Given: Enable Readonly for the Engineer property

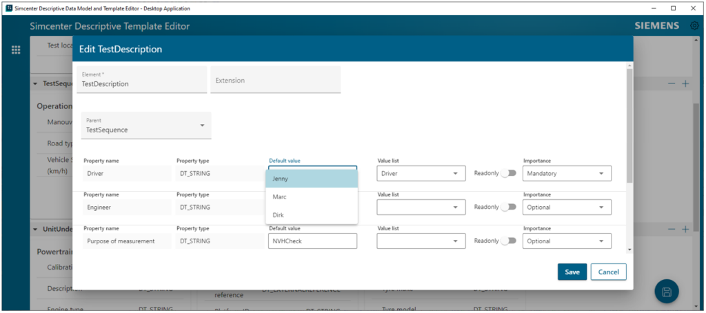Looking at the screenshot, I should click(x=509, y=207).
